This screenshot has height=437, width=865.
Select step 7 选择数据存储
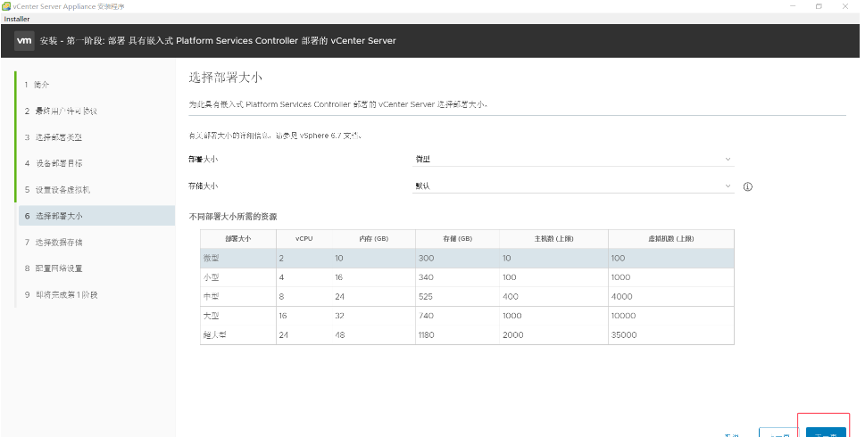pos(54,242)
